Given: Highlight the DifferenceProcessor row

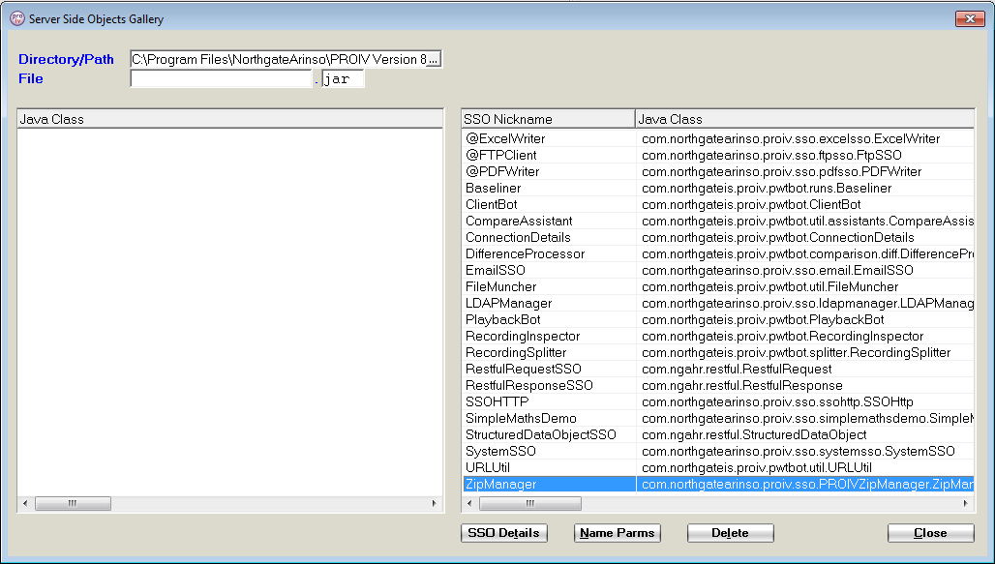Looking at the screenshot, I should 718,253.
